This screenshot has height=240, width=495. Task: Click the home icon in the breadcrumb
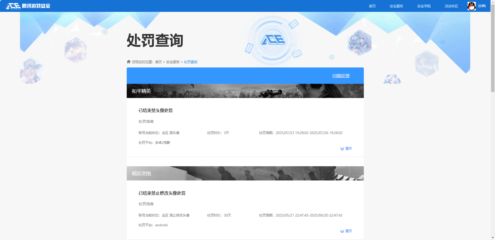point(129,62)
